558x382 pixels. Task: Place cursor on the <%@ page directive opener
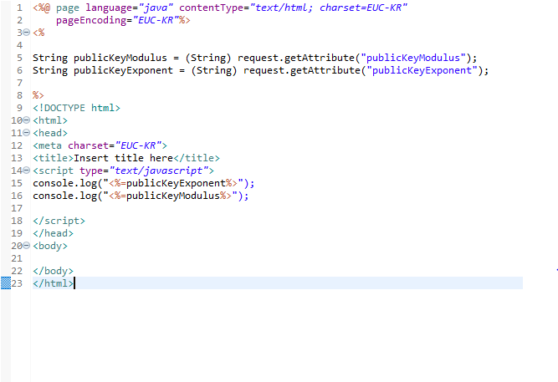pyautogui.click(x=42, y=8)
